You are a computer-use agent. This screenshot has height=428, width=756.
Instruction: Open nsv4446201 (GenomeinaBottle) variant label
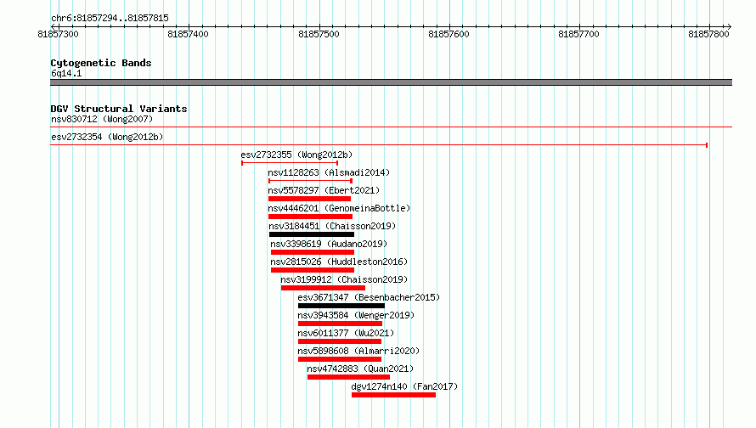[339, 208]
